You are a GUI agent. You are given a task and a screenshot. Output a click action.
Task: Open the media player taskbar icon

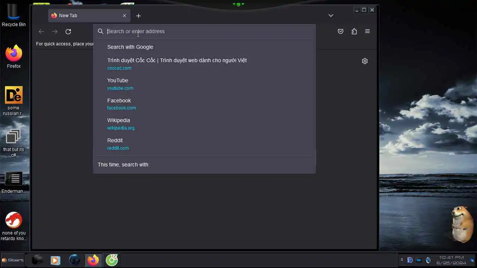(x=55, y=260)
